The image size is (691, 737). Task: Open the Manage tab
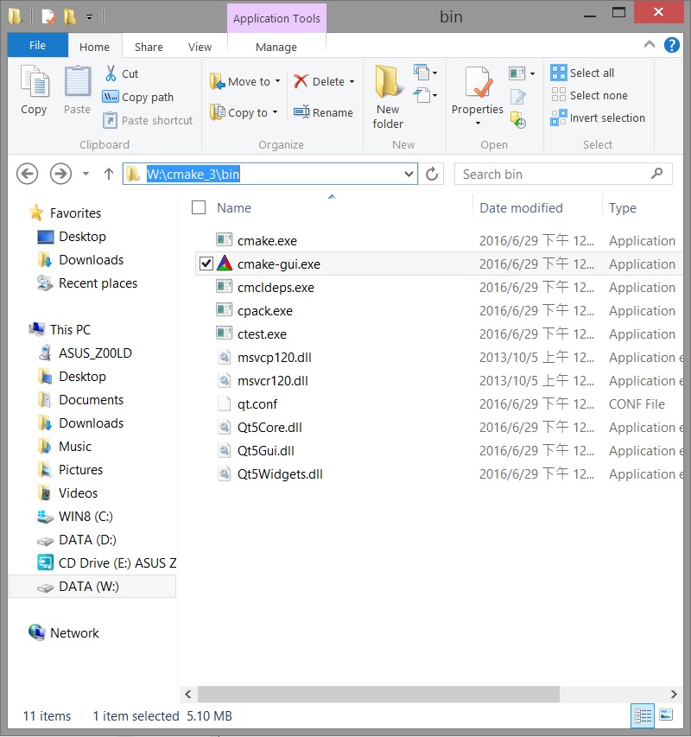click(x=276, y=47)
